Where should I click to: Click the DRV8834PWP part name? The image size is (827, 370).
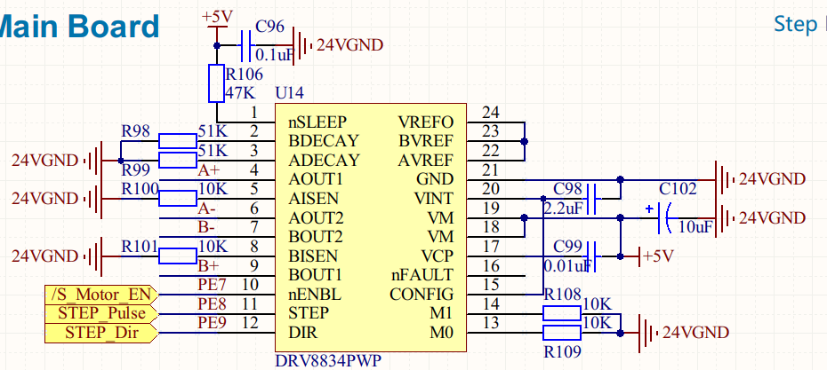pyautogui.click(x=328, y=361)
